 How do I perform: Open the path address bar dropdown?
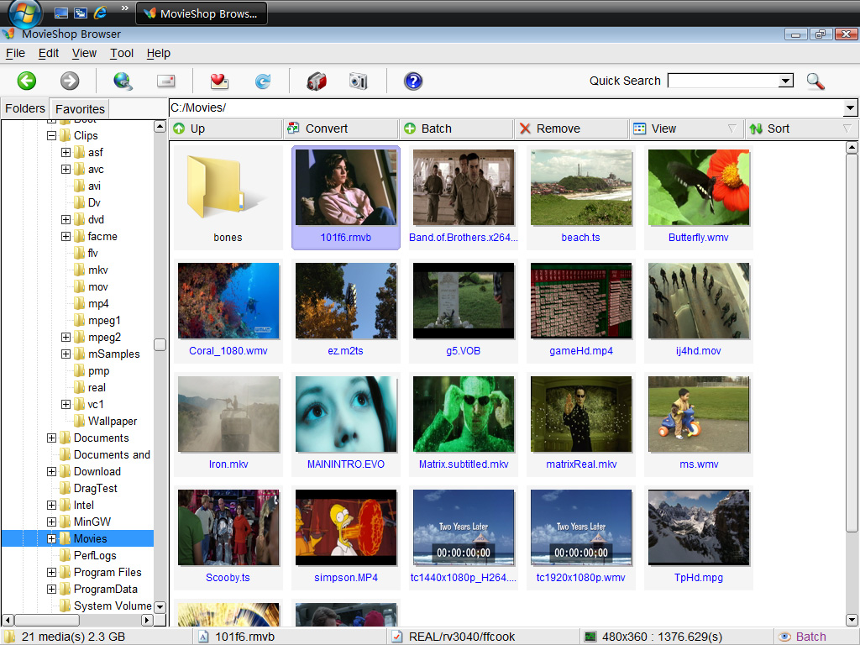tap(850, 107)
